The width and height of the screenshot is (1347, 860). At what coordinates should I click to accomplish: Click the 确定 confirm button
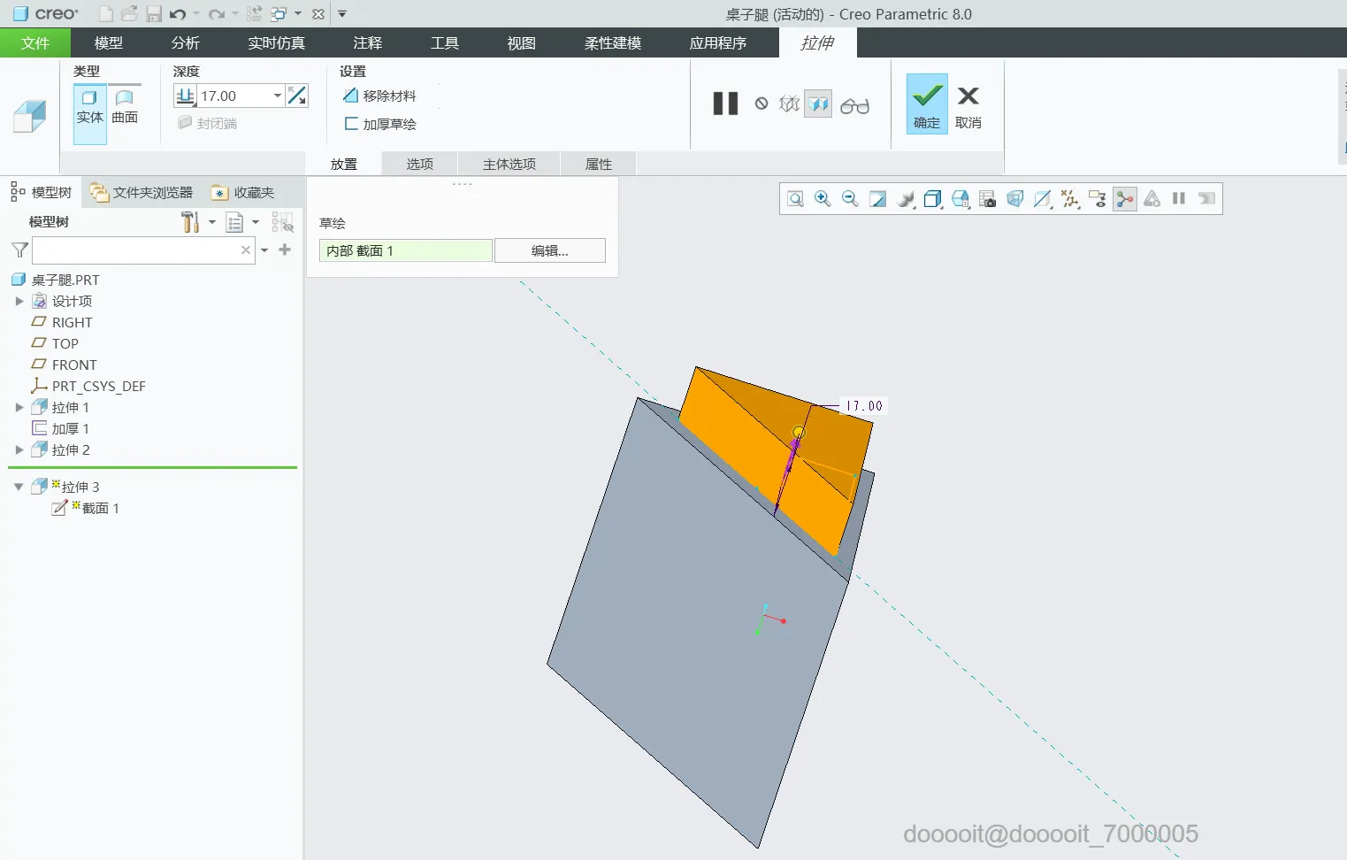[x=926, y=104]
